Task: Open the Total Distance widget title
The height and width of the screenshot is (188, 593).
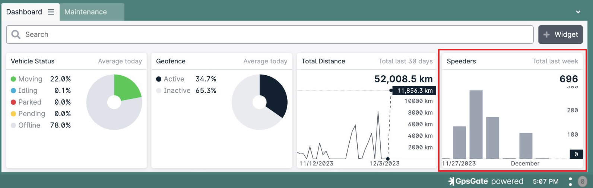Action: [x=323, y=61]
